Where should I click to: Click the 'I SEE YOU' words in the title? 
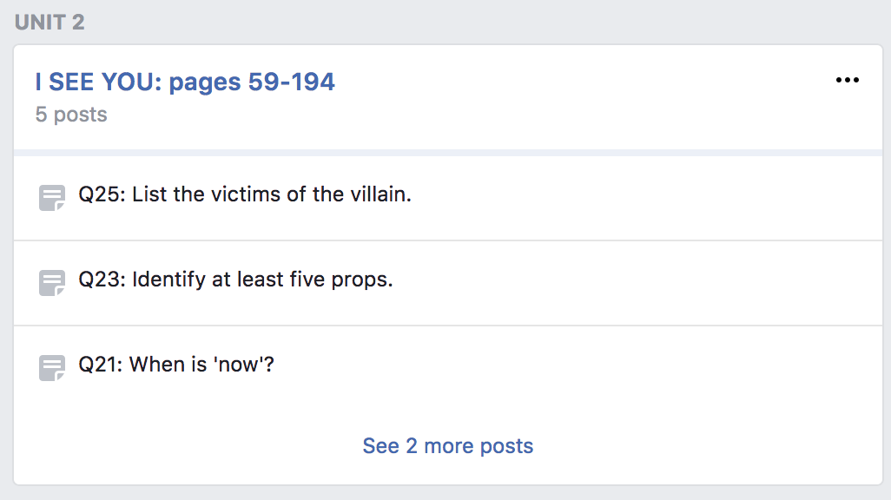click(x=97, y=82)
